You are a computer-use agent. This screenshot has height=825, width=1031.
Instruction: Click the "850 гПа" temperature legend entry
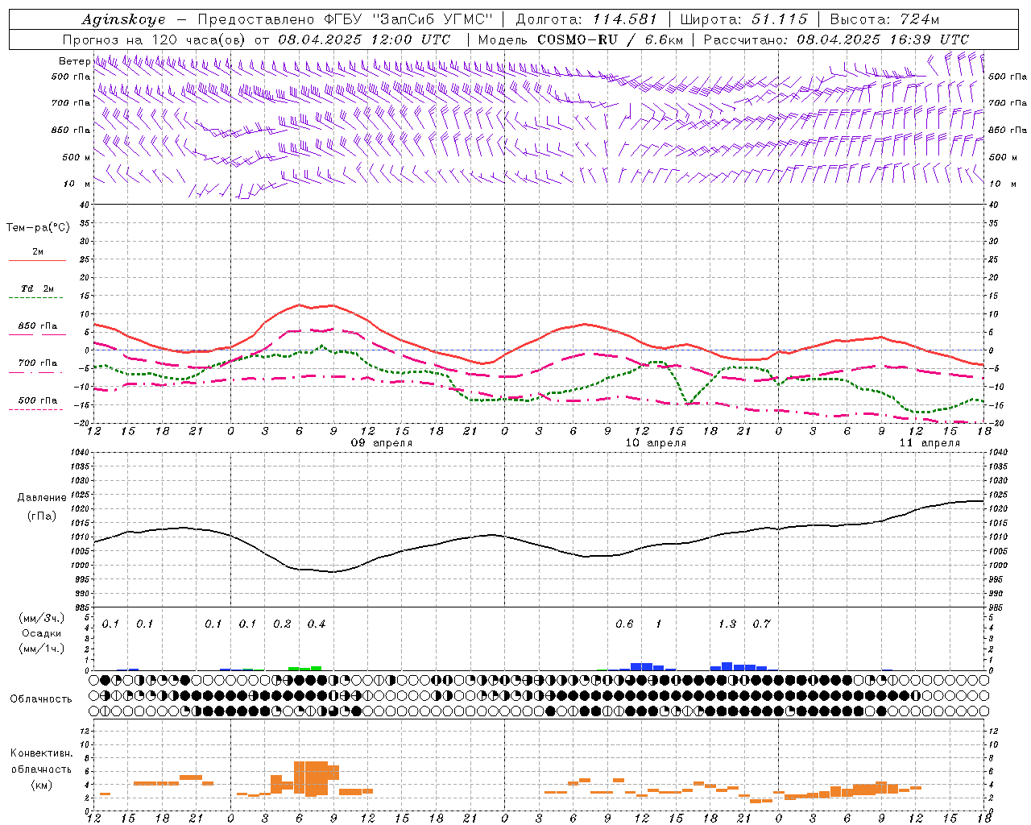38,326
